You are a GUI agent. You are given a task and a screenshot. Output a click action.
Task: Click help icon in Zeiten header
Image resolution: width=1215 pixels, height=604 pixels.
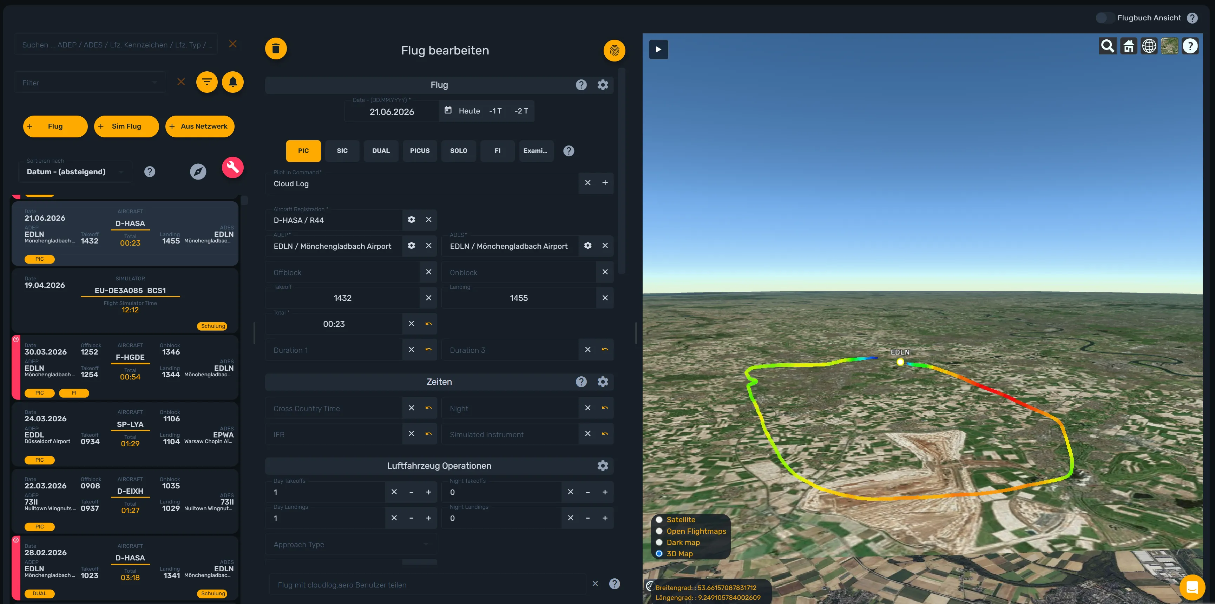[581, 382]
